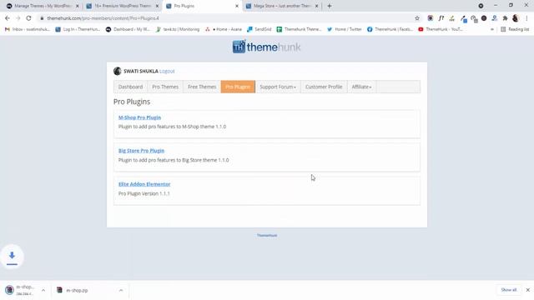This screenshot has height=300, width=534.
Task: Open the Inbox Gmail bookmark
Action: (x=28, y=30)
